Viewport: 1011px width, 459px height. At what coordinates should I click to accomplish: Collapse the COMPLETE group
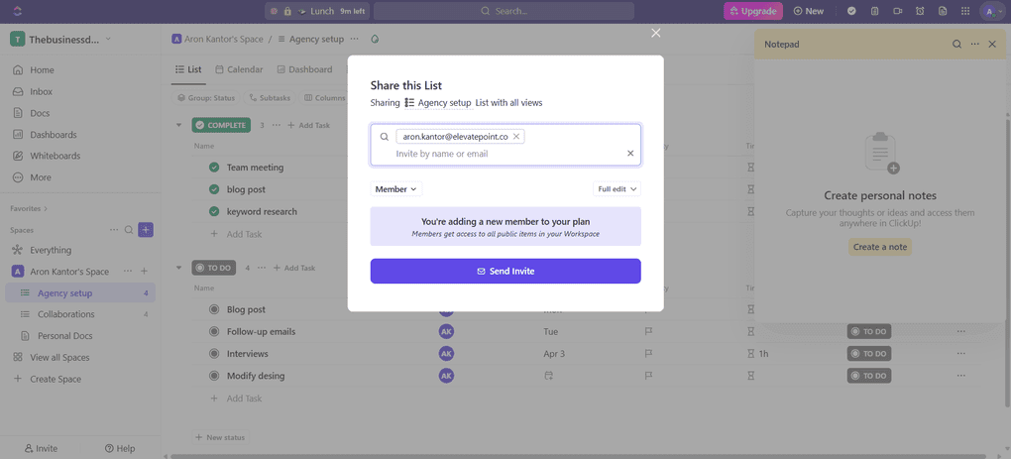[x=179, y=125]
